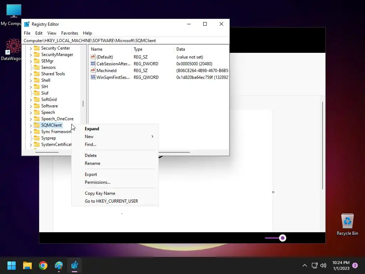Screen dimensions: 365x274
Task: Expand the SQMClient key chevron
Action: 31,126
